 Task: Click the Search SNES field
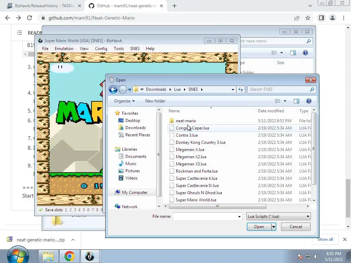pyautogui.click(x=279, y=89)
